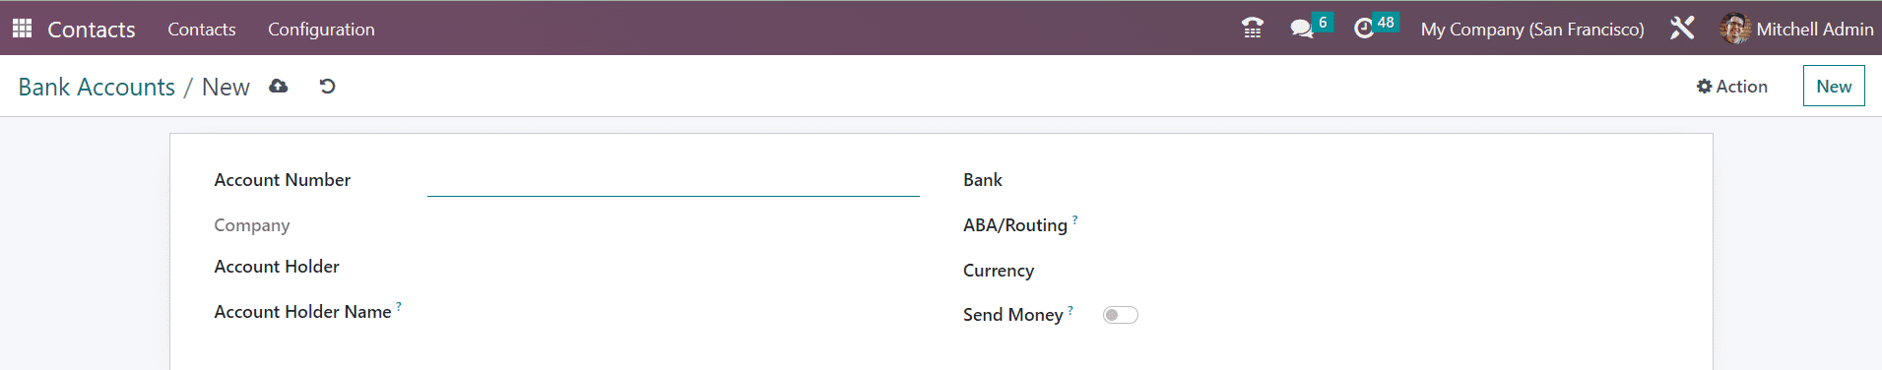Open the Contacts menu item
The width and height of the screenshot is (1882, 370).
202,30
